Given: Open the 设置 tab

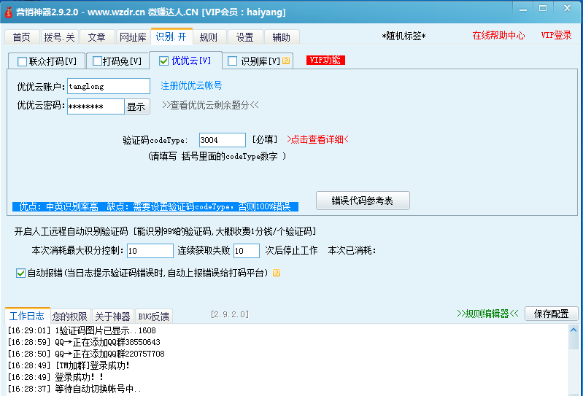Looking at the screenshot, I should click(245, 37).
